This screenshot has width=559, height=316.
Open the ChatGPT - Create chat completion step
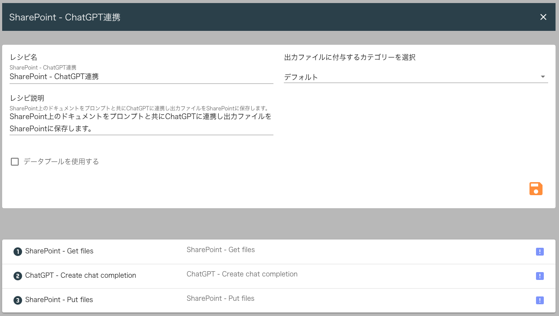point(279,276)
